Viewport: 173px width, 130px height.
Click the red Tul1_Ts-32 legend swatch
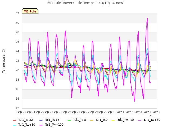(x=14, y=120)
